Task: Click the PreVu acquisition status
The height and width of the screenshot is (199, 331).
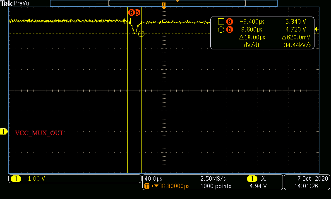Action: click(22, 3)
